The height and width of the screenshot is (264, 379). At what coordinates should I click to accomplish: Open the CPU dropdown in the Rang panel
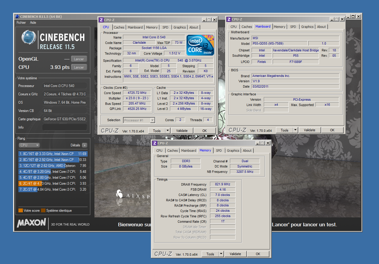(29, 145)
